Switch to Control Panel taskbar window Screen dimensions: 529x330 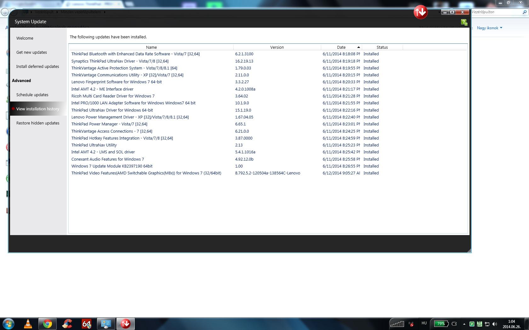pos(106,324)
